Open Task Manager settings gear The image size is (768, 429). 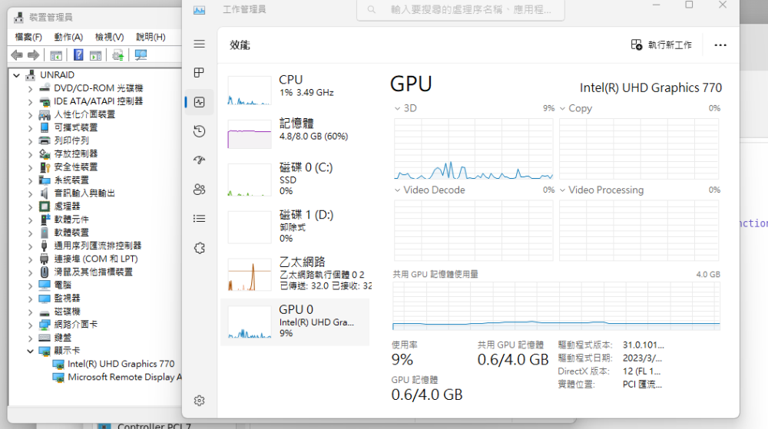[200, 401]
